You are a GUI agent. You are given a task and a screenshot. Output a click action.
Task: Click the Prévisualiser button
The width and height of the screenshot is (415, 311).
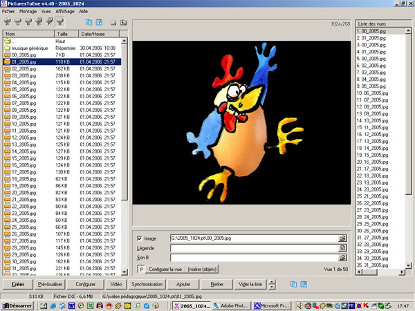pyautogui.click(x=50, y=284)
